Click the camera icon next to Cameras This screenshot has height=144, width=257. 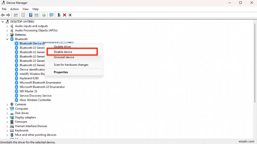pyautogui.click(x=12, y=104)
